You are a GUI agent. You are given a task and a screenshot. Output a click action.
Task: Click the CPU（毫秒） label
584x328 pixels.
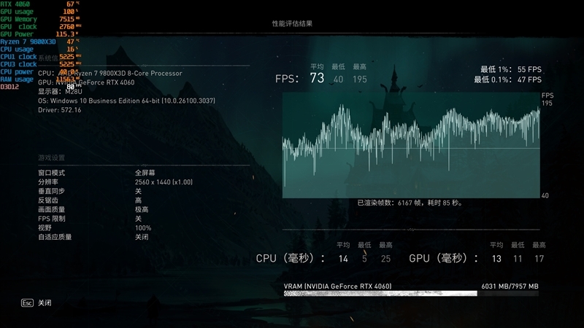coord(290,259)
